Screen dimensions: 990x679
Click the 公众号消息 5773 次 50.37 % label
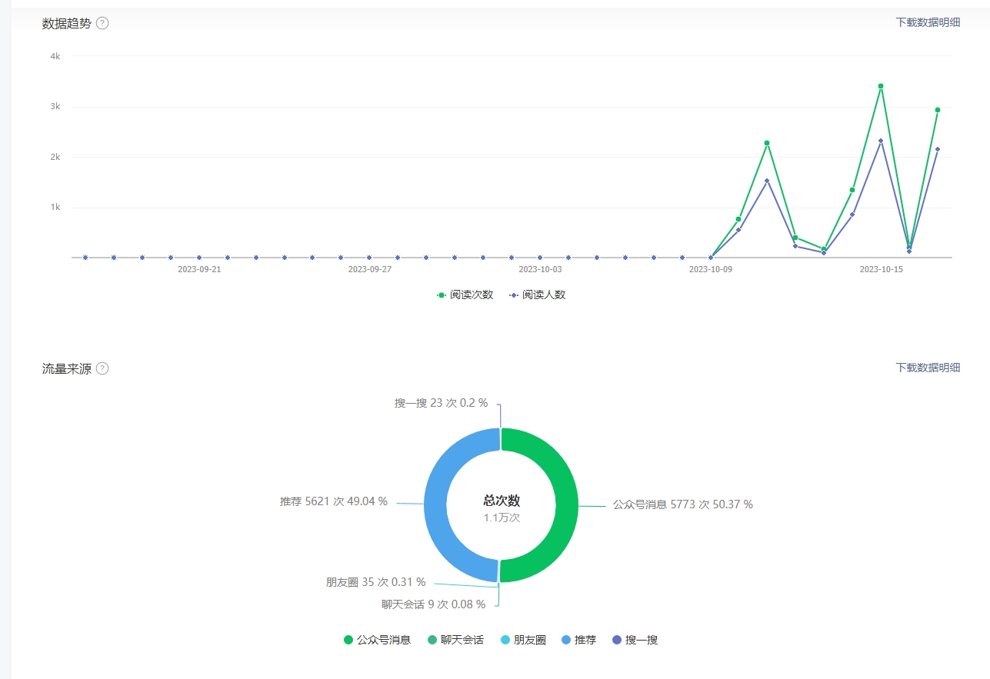(x=682, y=504)
